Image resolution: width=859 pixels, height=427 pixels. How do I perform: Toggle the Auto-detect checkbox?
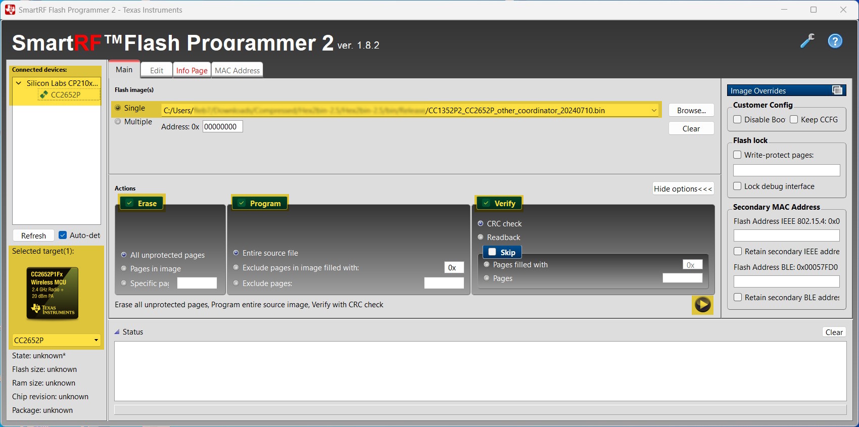[x=63, y=235]
